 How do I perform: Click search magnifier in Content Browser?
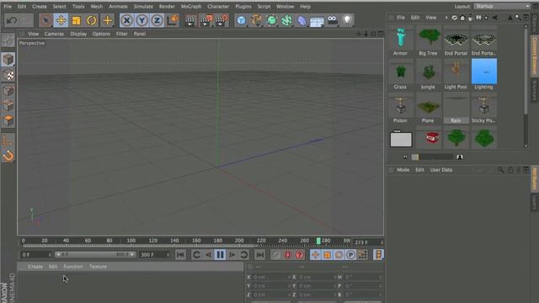click(x=518, y=17)
